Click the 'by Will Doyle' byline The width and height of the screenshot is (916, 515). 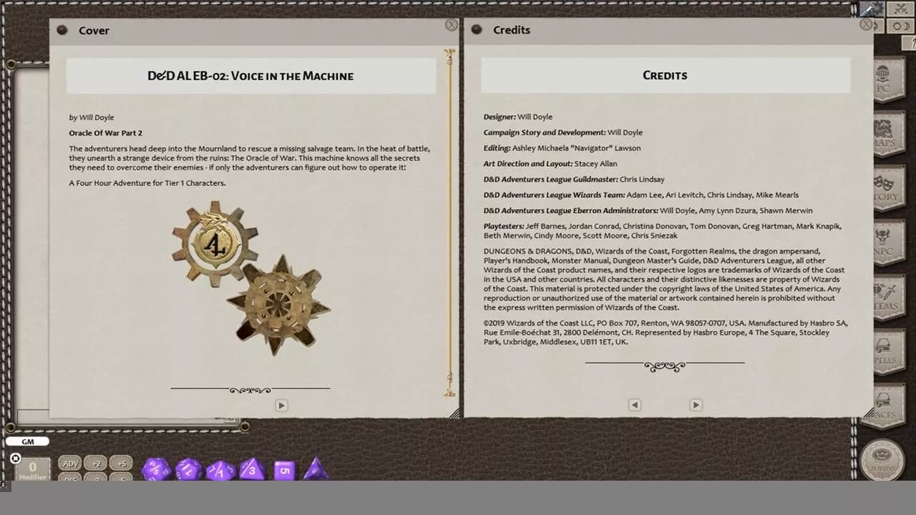tap(92, 117)
